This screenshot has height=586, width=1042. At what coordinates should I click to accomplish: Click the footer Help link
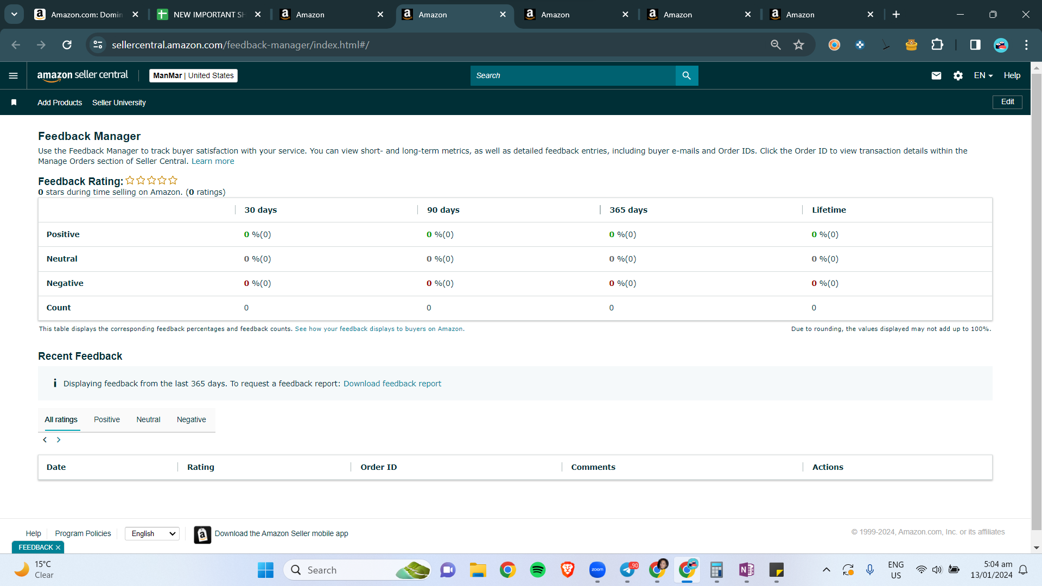[33, 534]
